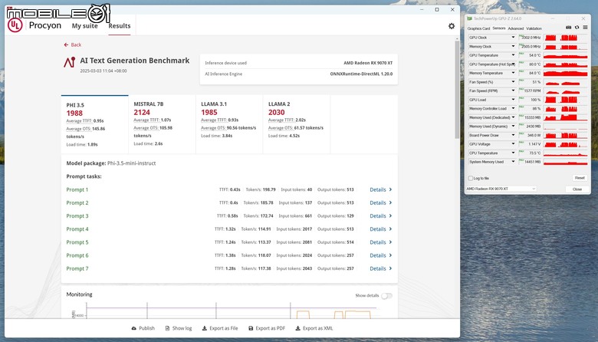Expand the GPU Temperature sensor dropdown
This screenshot has width=598, height=342.
[514, 55]
